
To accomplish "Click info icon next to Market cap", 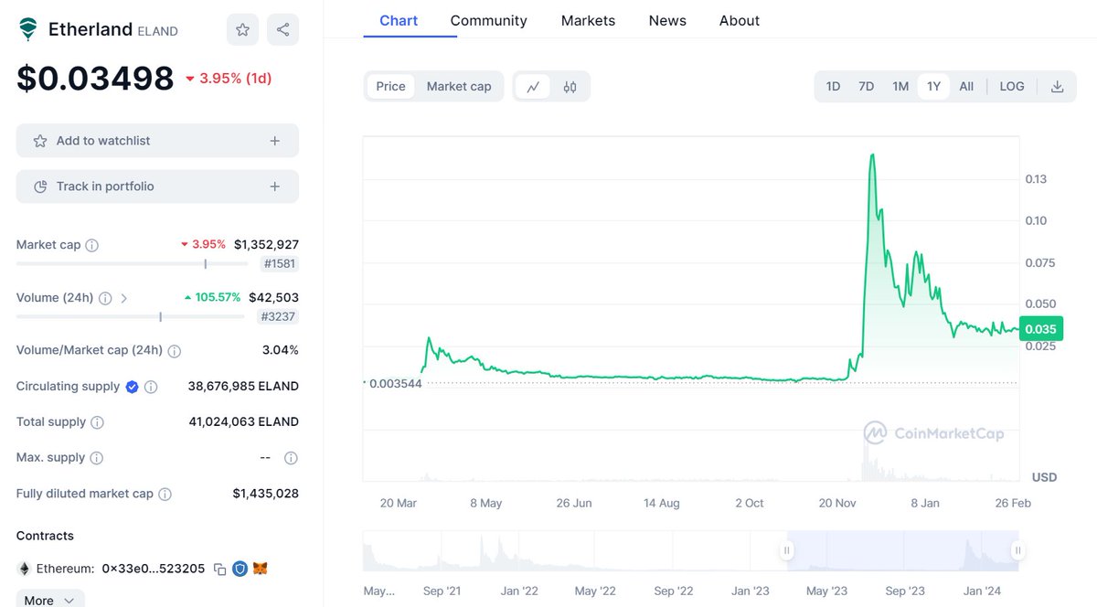I will [92, 245].
